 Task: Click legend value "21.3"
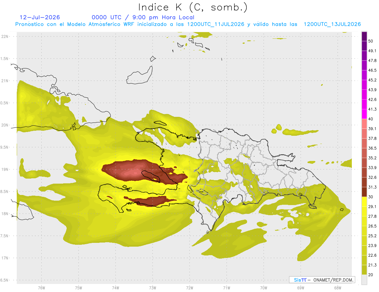tap(372, 265)
